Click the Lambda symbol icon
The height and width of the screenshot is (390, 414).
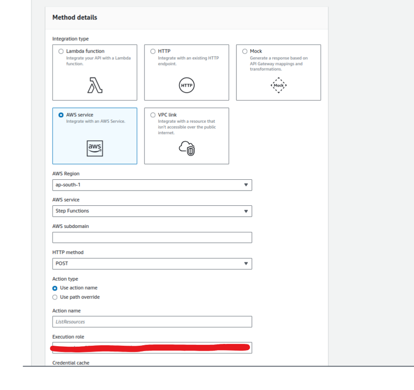95,85
